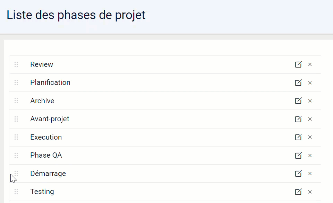This screenshot has height=203, width=333.
Task: Remove Phase QA from list
Action: [310, 156]
